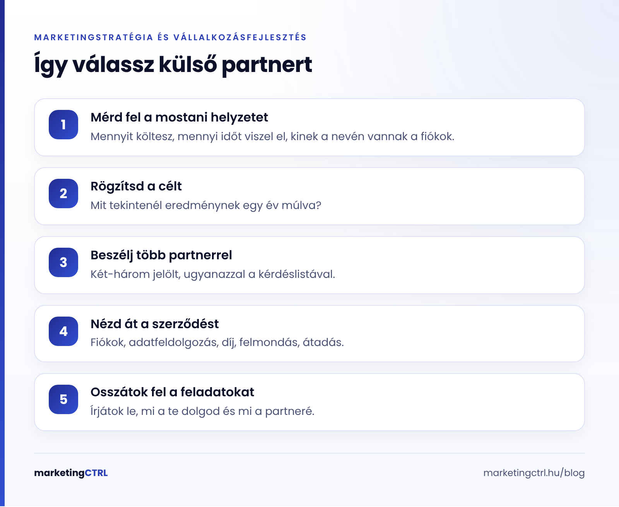Click the number 1 step badge
Image resolution: width=619 pixels, height=507 pixels.
point(63,125)
